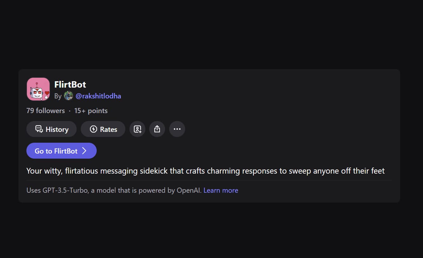The width and height of the screenshot is (423, 258).
Task: Open the History chat bubble icon
Action: pyautogui.click(x=39, y=129)
